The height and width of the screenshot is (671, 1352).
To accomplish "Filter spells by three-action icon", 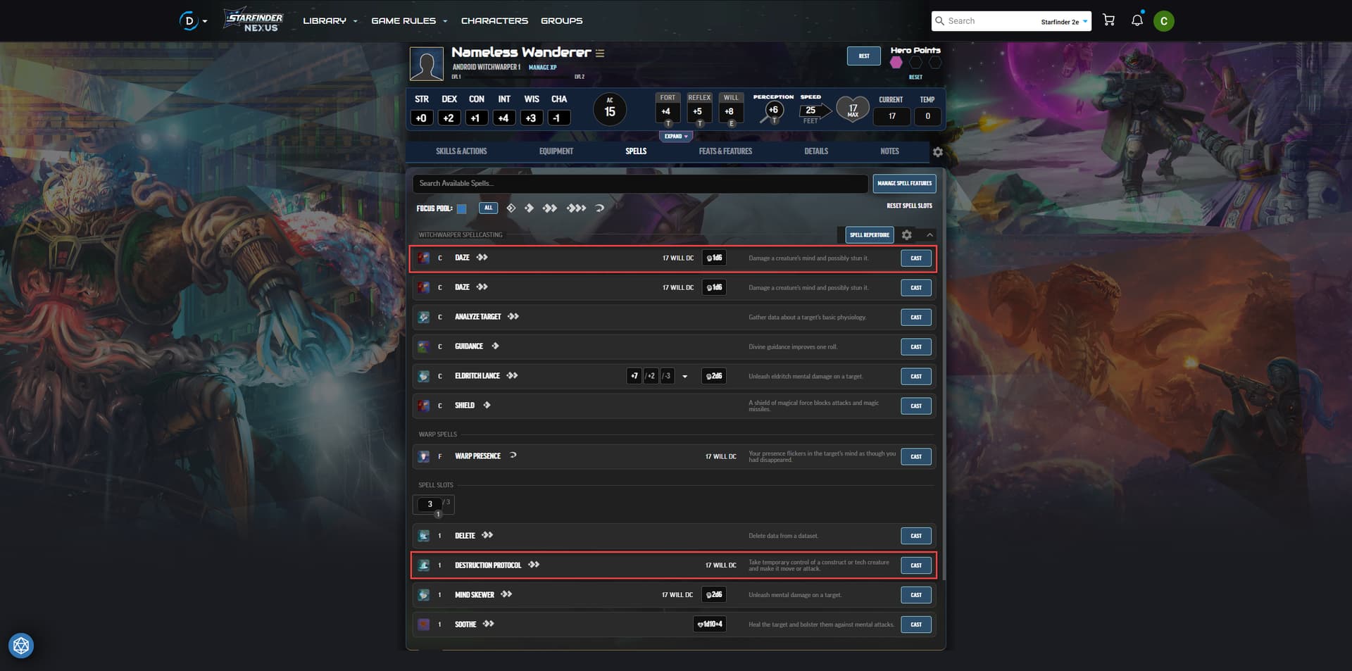I will click(x=576, y=208).
